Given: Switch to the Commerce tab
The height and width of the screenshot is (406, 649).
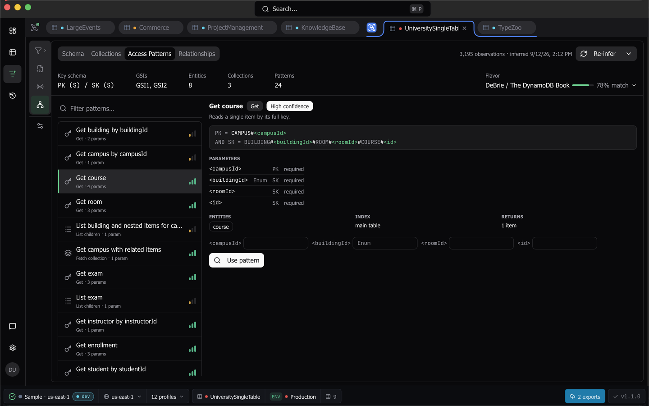Looking at the screenshot, I should coord(151,28).
